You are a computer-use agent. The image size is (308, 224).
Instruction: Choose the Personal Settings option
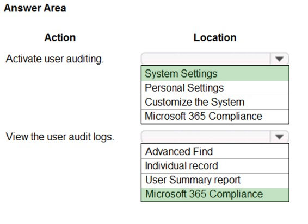(x=215, y=88)
